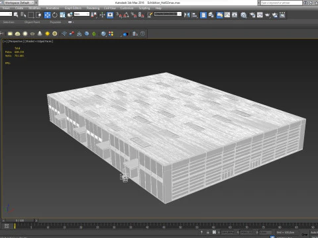The image size is (318, 238).
Task: Open the viewport [+] general menu
Action: pos(5,41)
